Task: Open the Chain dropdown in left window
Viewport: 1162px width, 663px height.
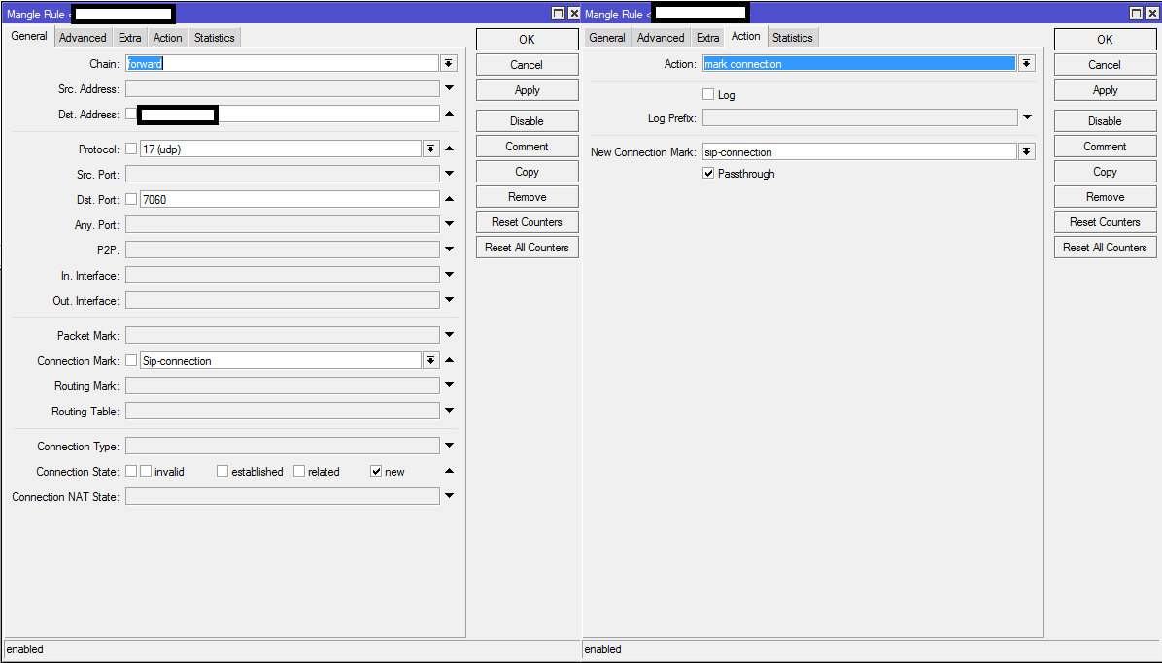Action: point(448,64)
